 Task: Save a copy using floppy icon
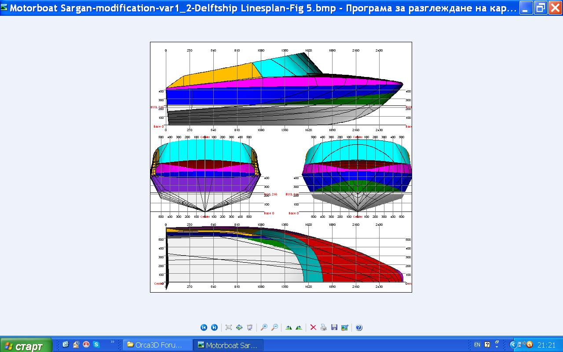(x=334, y=327)
